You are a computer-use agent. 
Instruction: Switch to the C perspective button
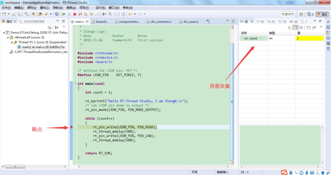(310, 14)
